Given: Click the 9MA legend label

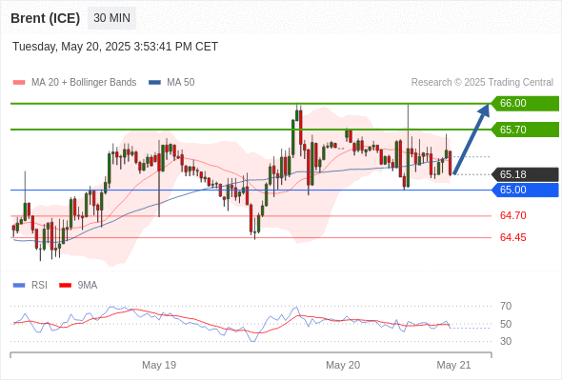Looking at the screenshot, I should tap(88, 286).
